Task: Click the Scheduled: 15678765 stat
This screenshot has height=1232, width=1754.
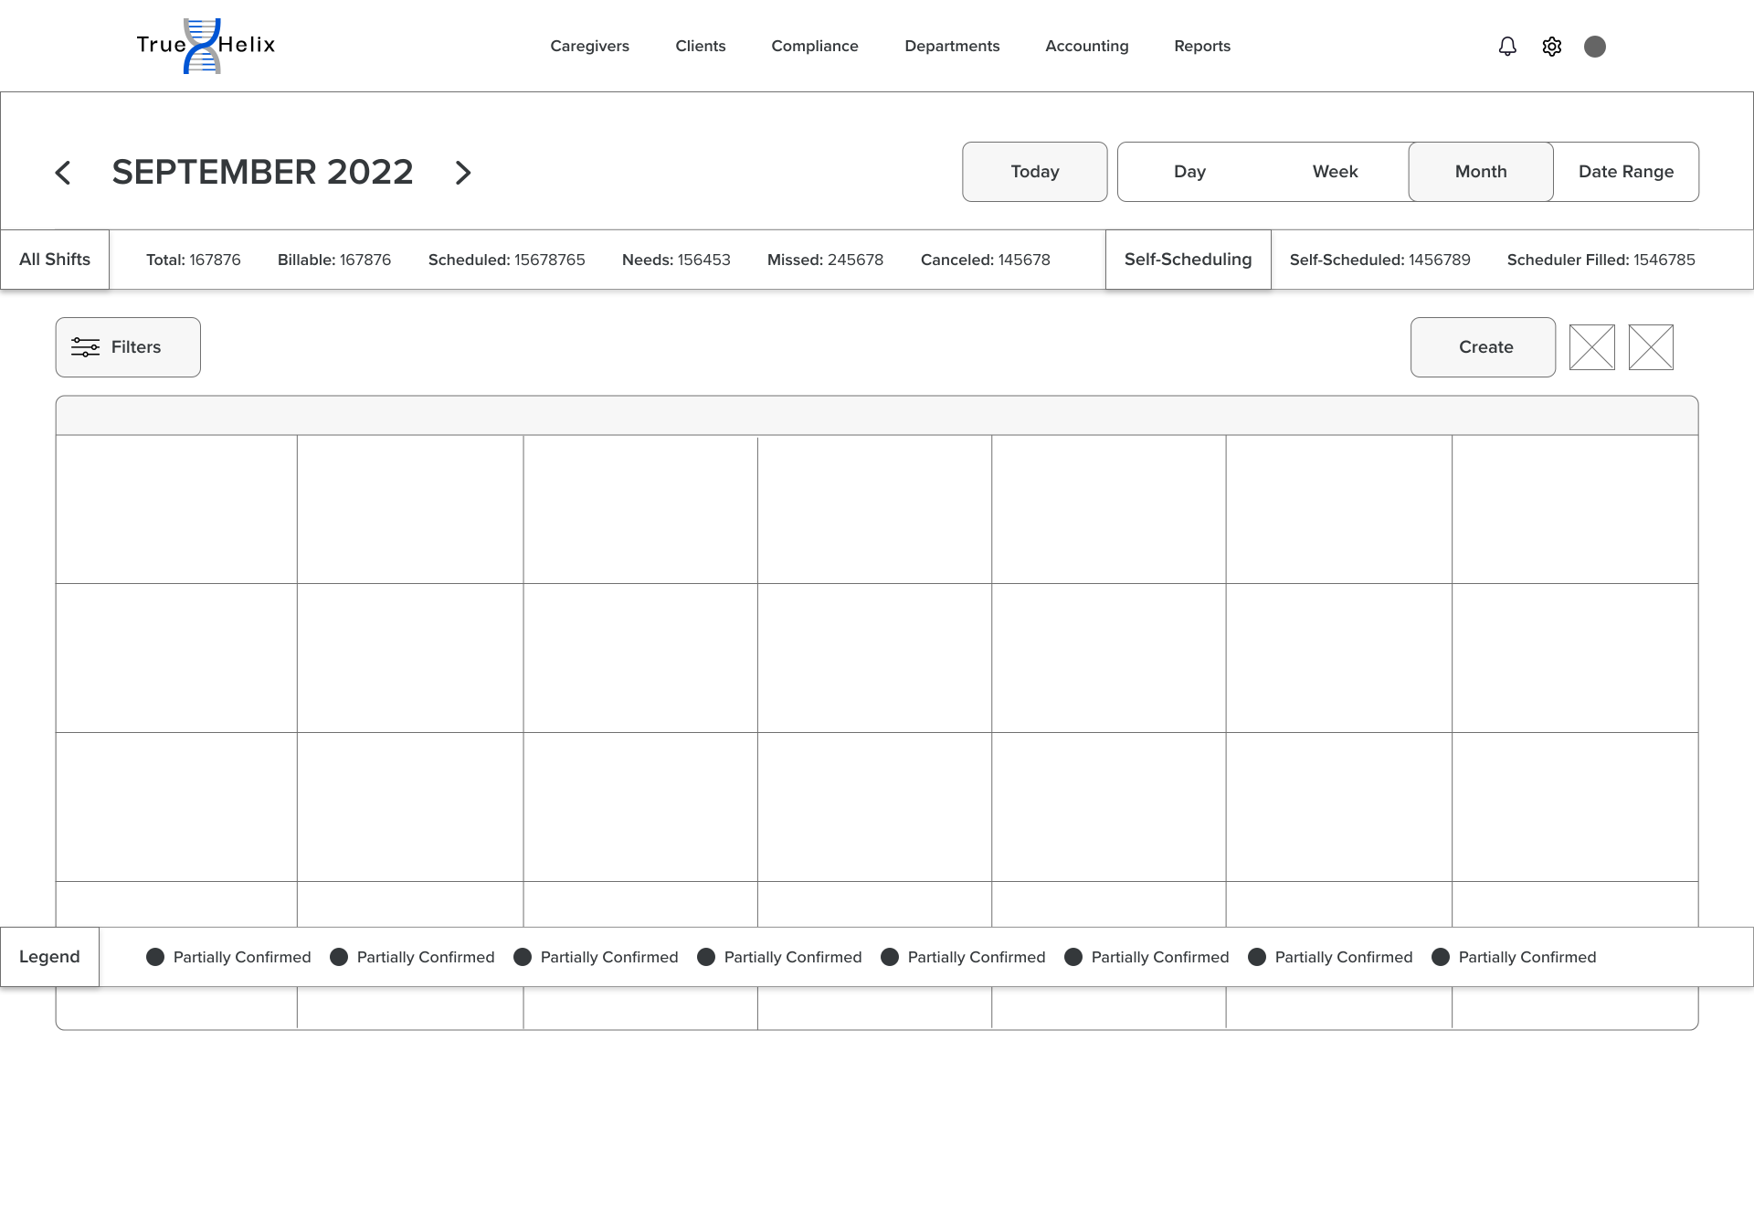Action: coord(506,260)
